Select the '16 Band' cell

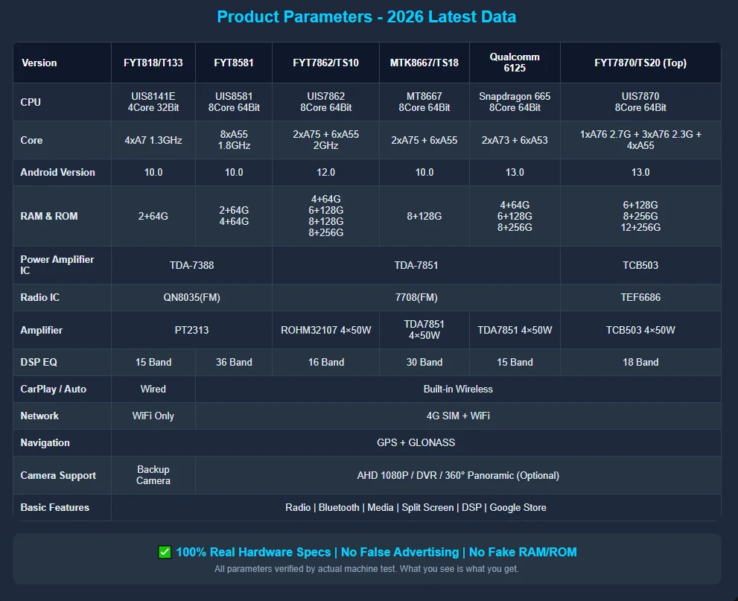click(325, 362)
